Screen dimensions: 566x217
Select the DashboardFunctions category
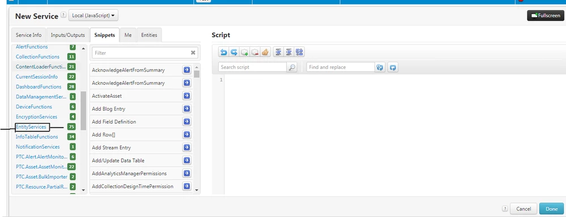tap(39, 86)
